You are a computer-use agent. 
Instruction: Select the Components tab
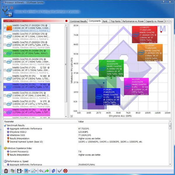(94, 21)
